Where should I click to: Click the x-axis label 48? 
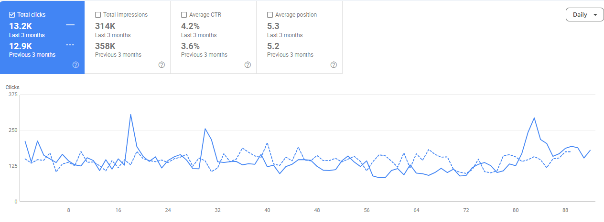coord(317,210)
